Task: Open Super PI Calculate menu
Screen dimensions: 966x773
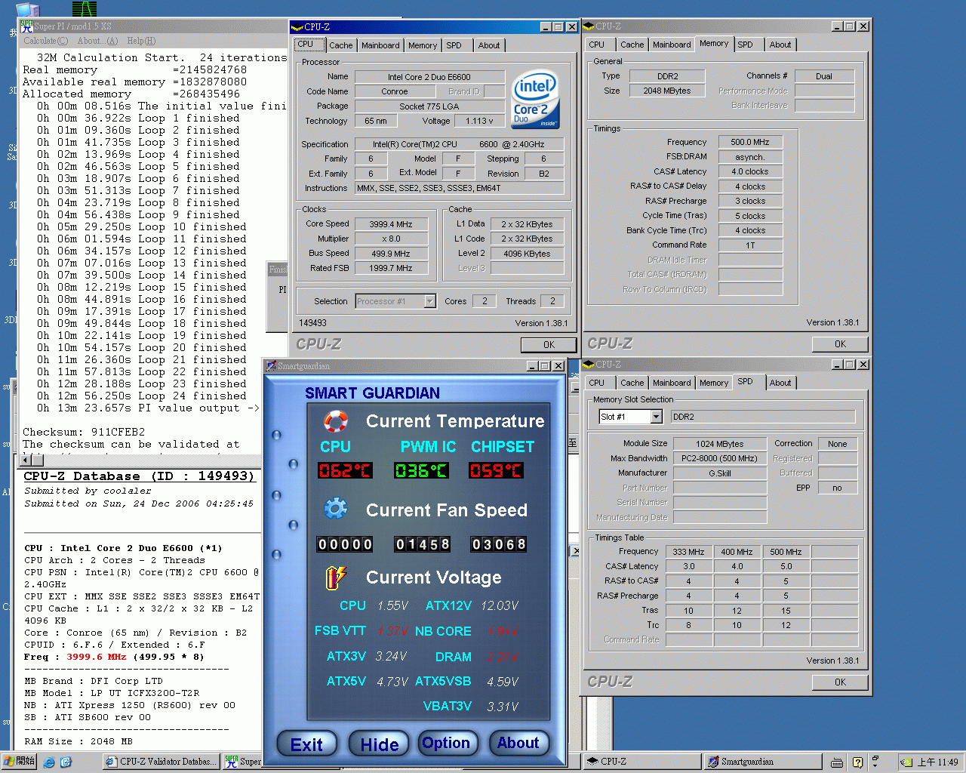Action: point(45,41)
